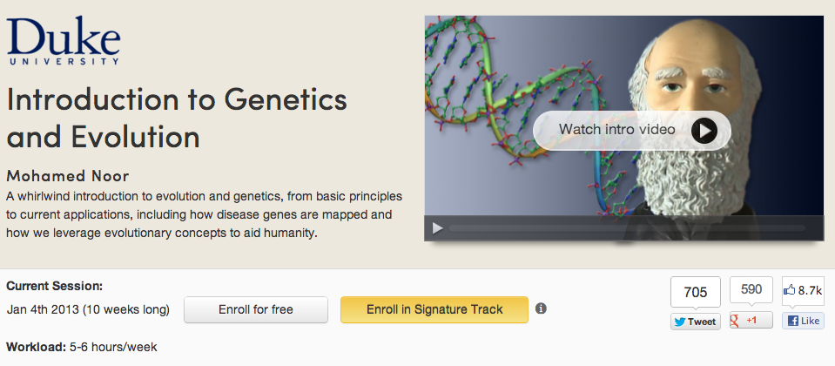
Task: Click the Twitter bird icon
Action: coord(680,322)
